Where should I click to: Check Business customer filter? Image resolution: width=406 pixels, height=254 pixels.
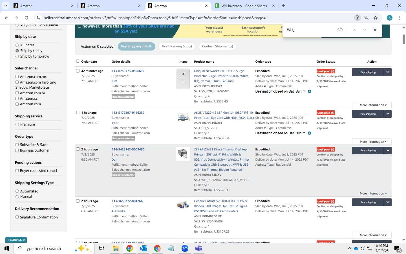point(17,150)
